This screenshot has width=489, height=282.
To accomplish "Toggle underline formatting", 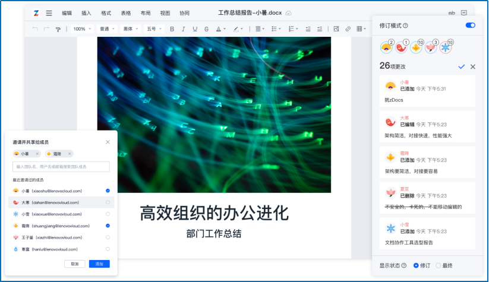I will 195,29.
